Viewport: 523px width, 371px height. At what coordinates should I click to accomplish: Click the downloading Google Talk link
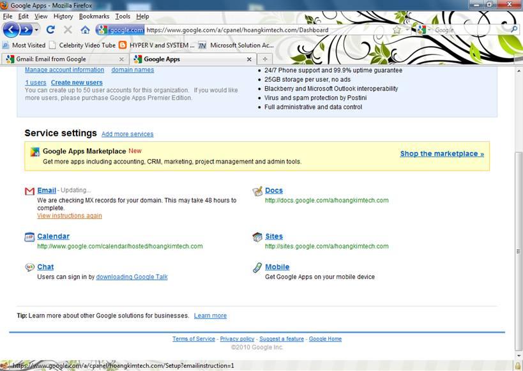(132, 277)
